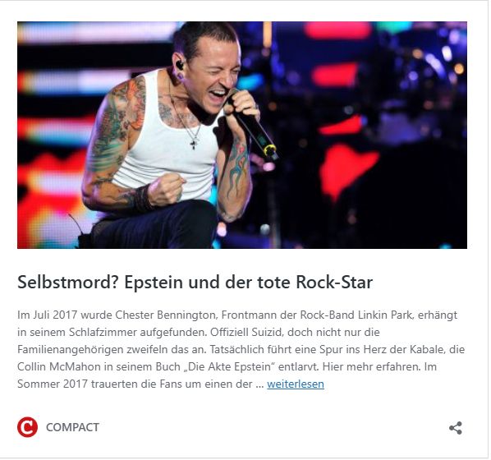Click the name Collin McMahon in excerpt
This screenshot has width=491, height=460.
click(59, 366)
